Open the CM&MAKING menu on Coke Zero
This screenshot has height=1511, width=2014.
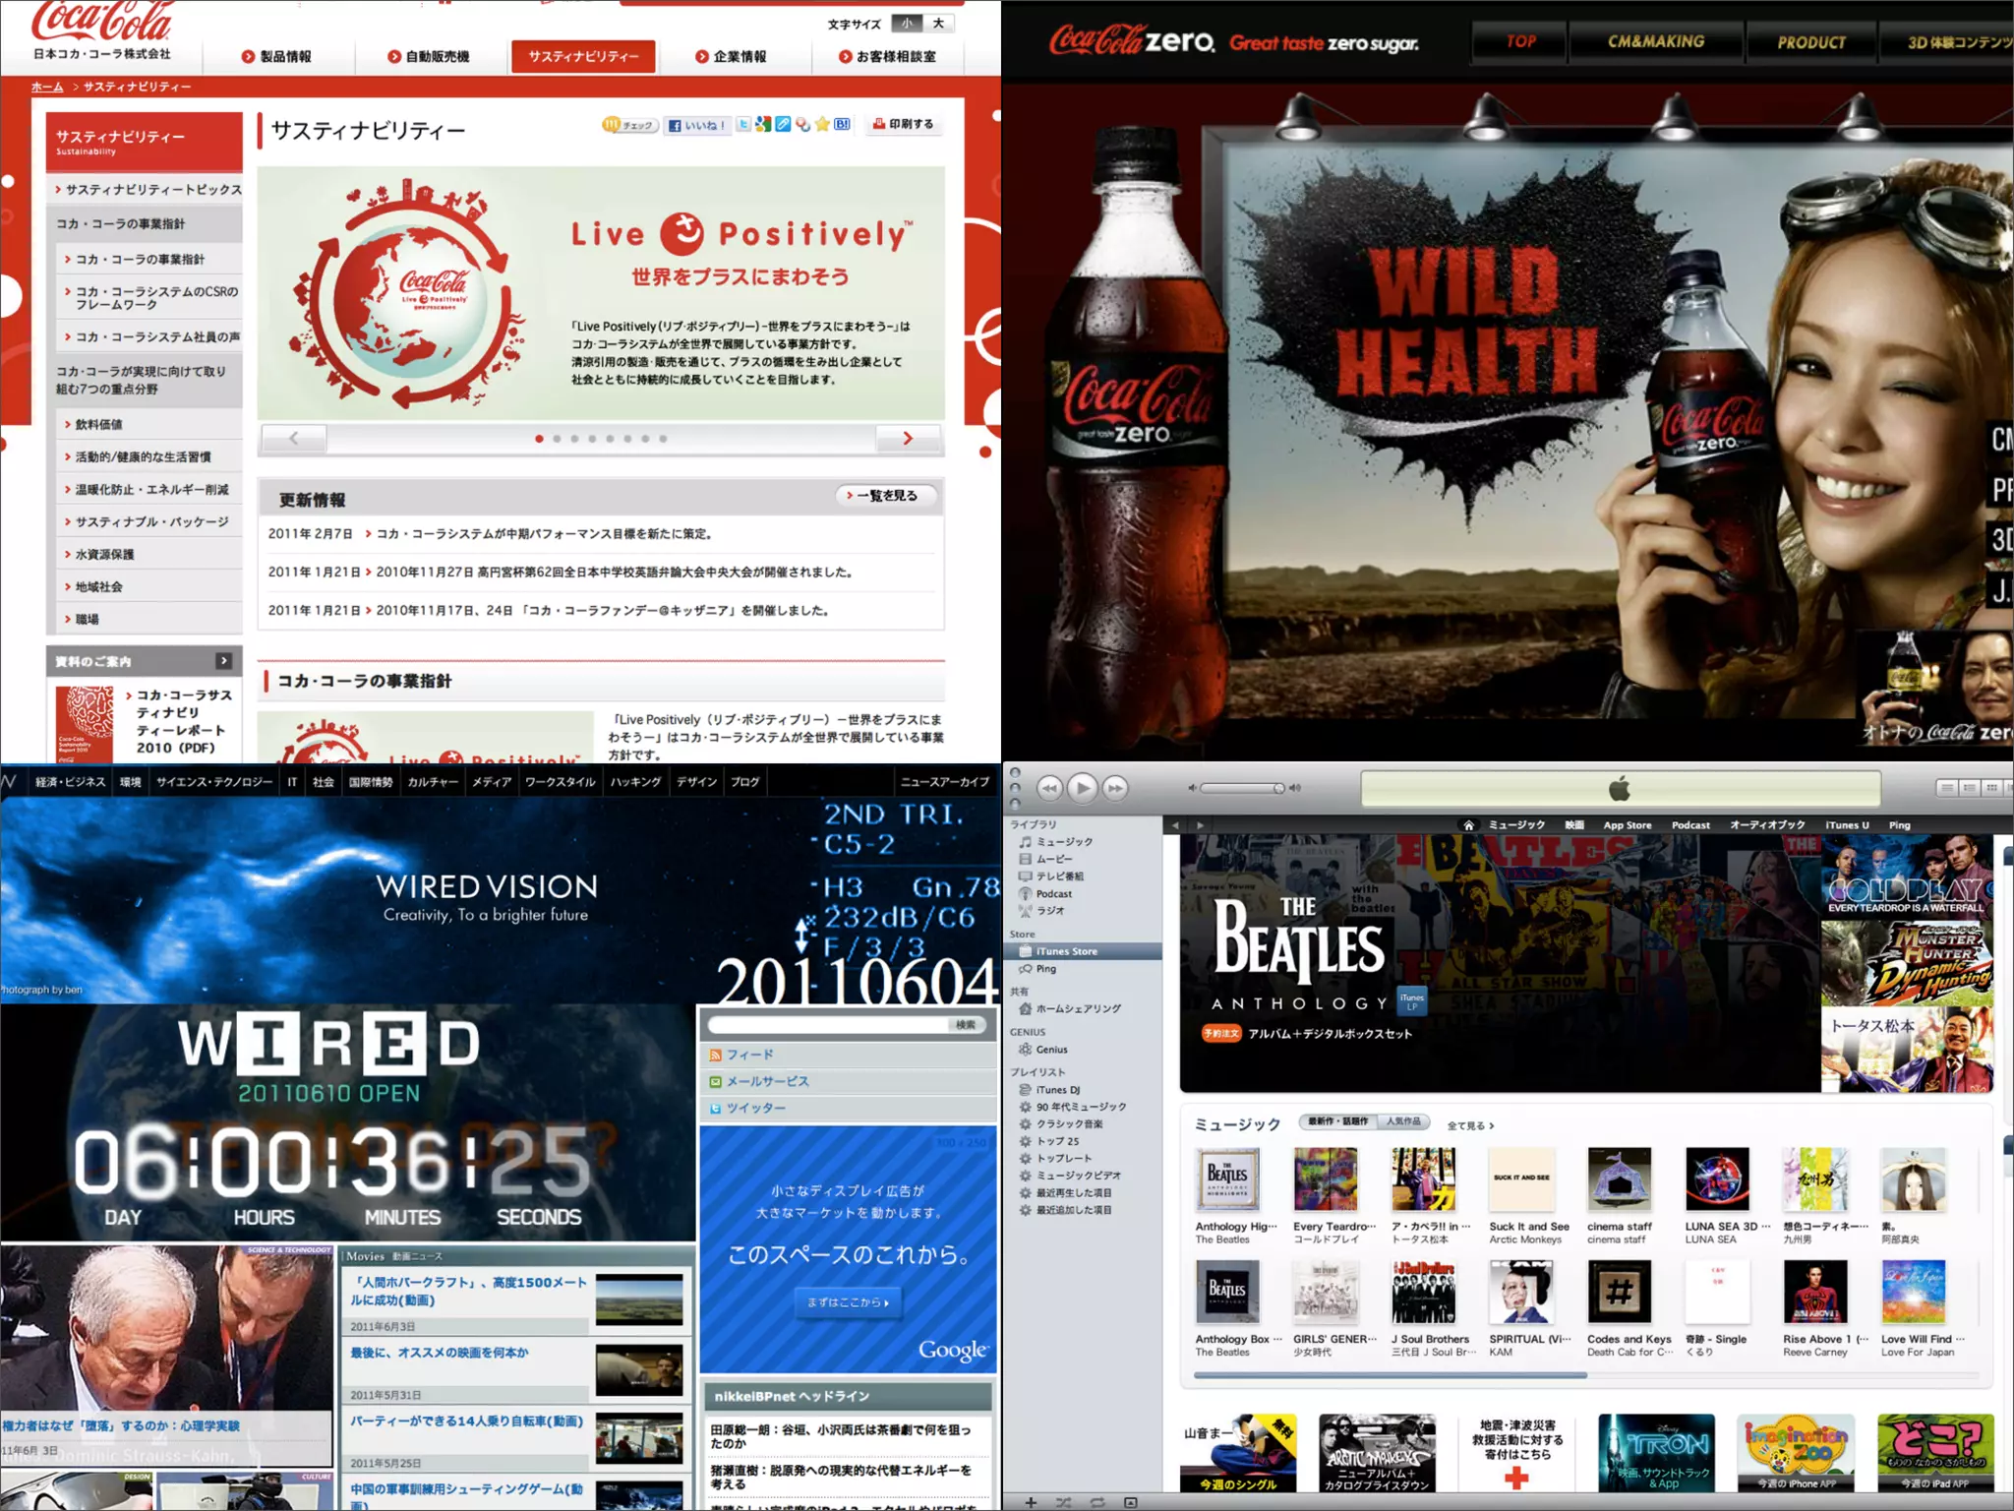click(x=1656, y=42)
